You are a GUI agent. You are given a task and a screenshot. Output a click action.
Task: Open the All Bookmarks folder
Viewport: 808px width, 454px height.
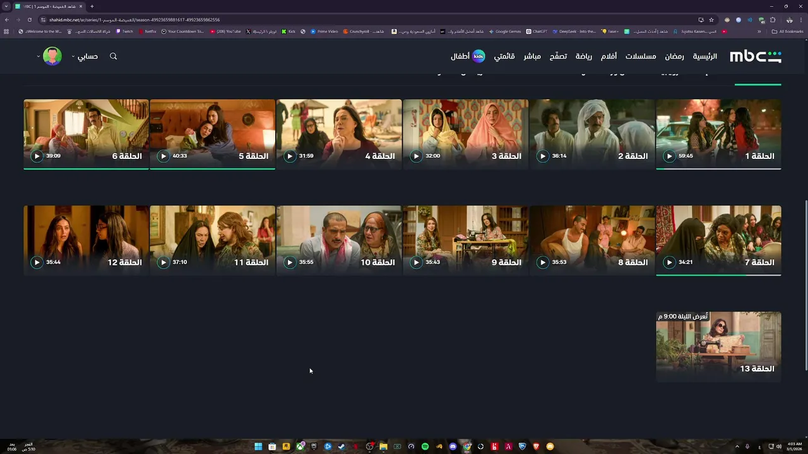click(787, 31)
